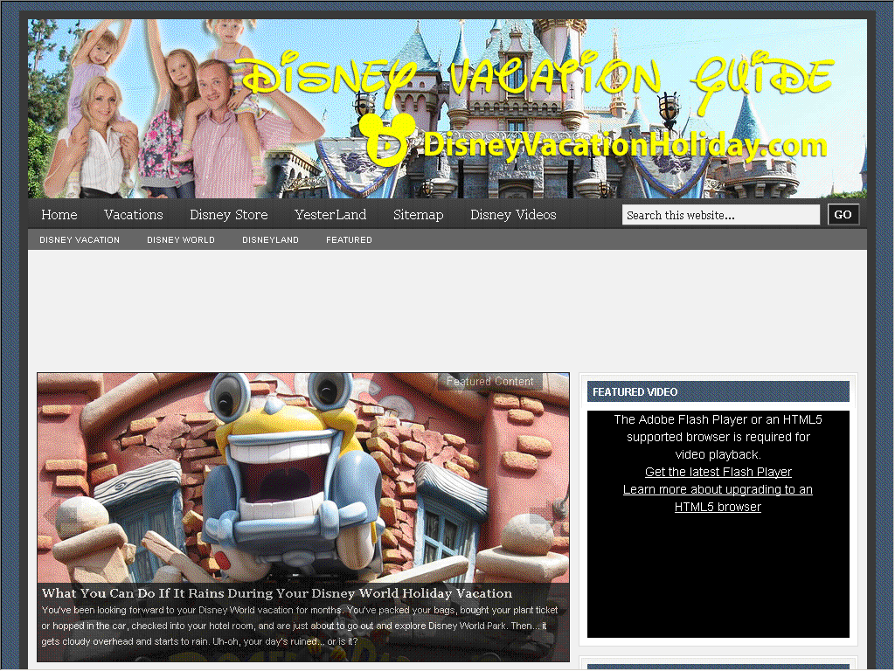Viewport: 895px width, 671px height.
Task: Follow the 'Get the latest Flash Player' link
Action: click(718, 472)
